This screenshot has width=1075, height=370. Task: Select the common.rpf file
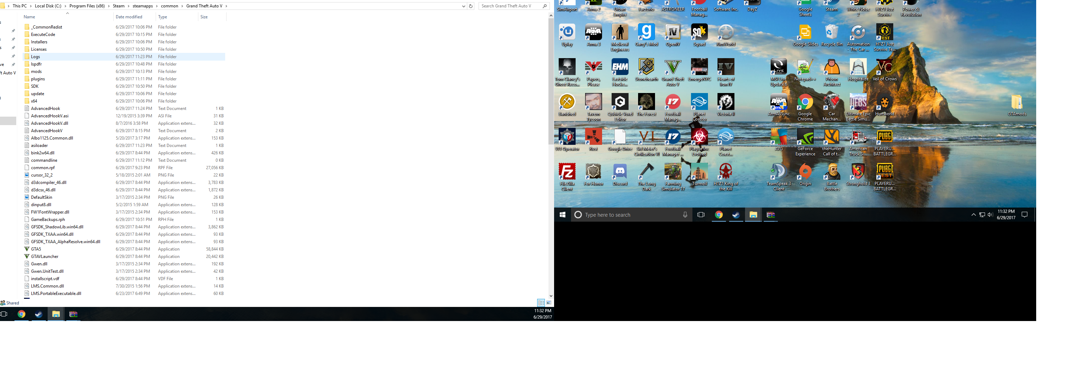[124, 167]
